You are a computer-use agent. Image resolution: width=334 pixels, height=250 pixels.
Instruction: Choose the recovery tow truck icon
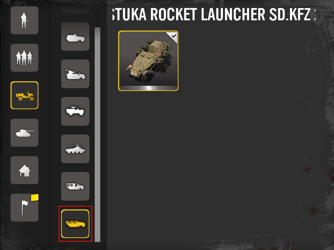(x=75, y=186)
